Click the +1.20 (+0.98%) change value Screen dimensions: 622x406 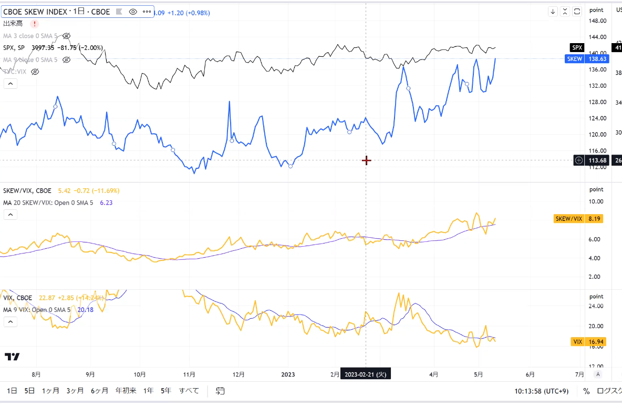(x=189, y=13)
